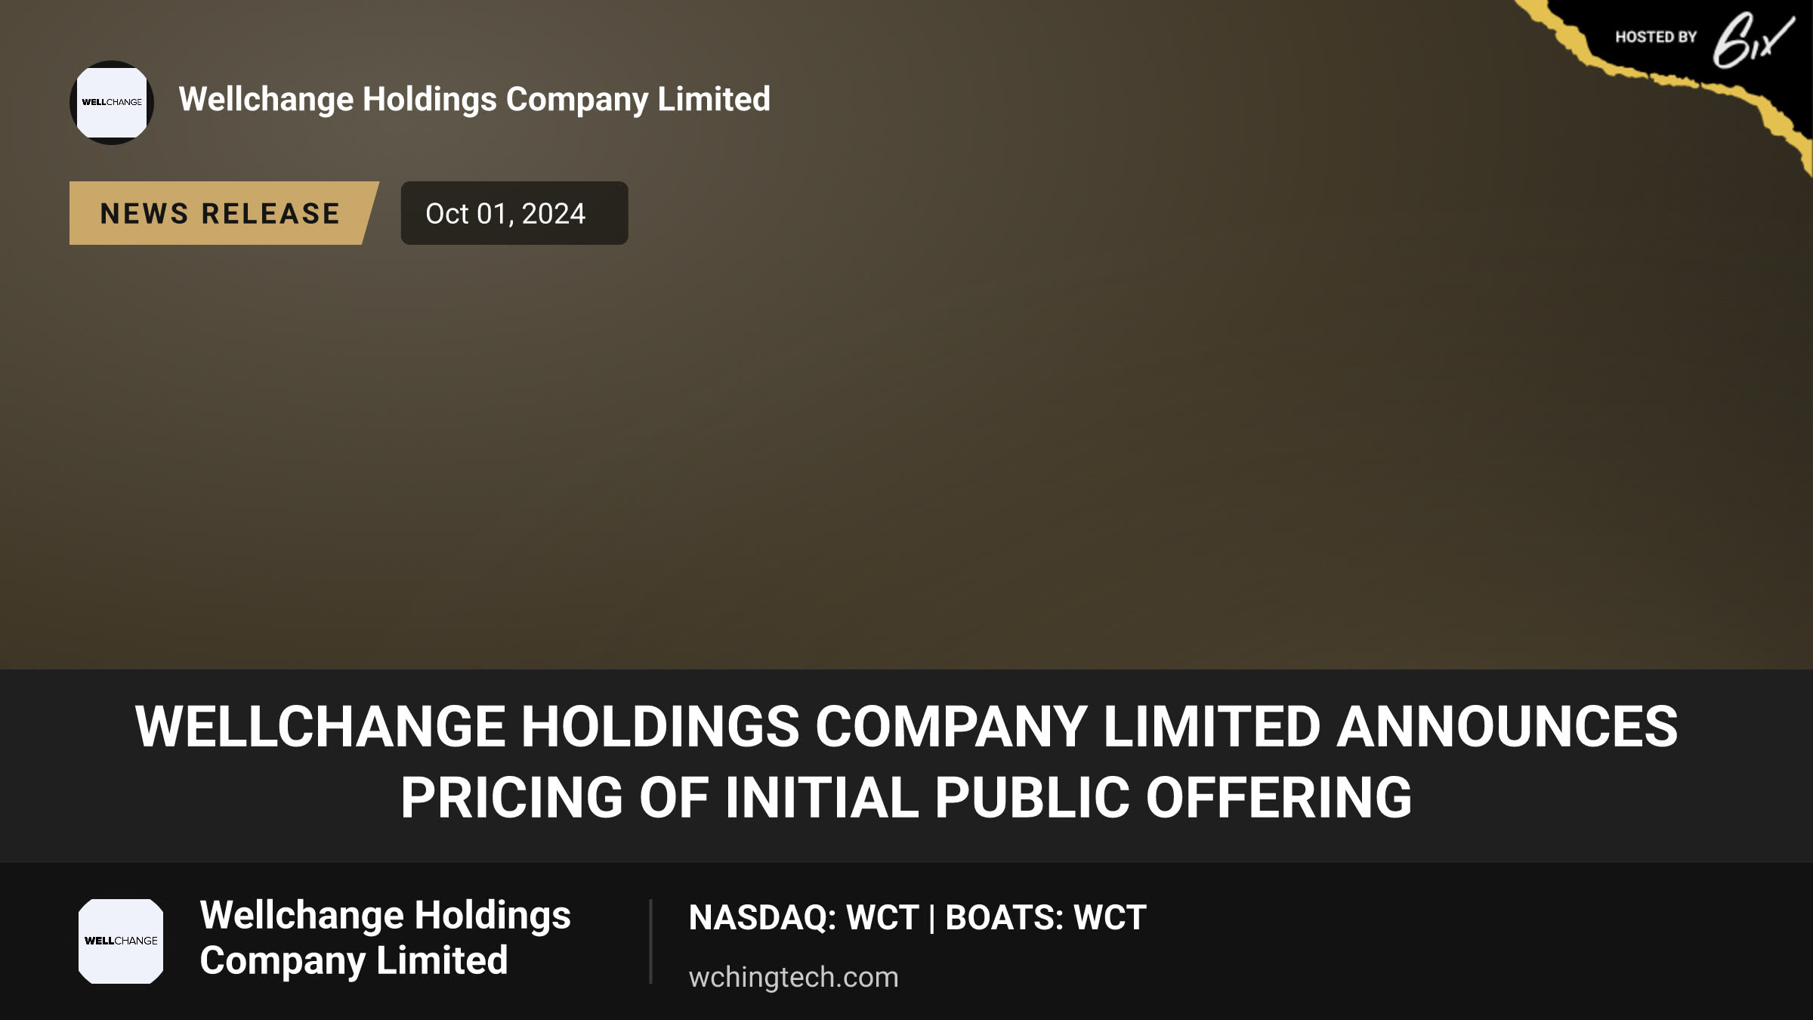Click the Oct 01, 2024 date tag
The width and height of the screenshot is (1813, 1020).
(514, 213)
